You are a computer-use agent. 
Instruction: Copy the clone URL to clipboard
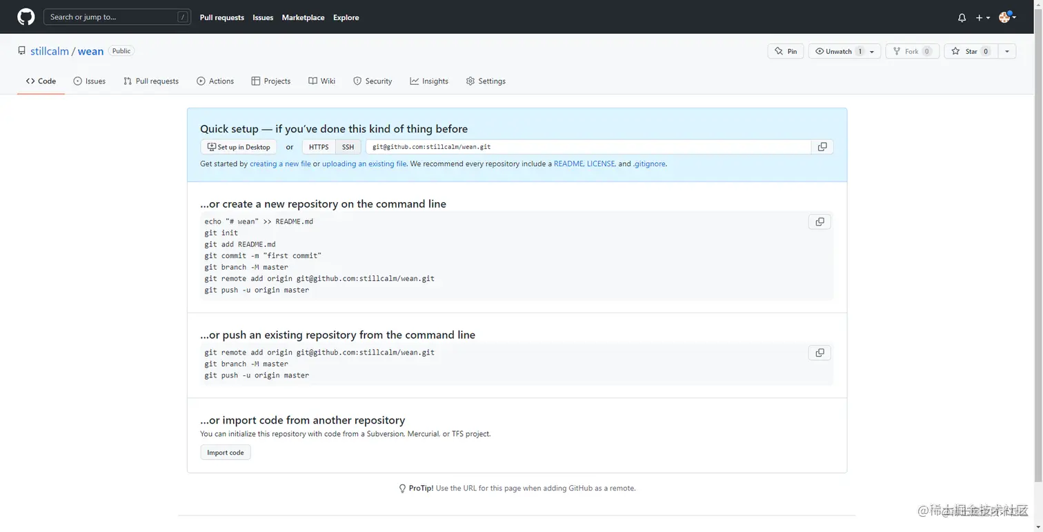click(822, 147)
